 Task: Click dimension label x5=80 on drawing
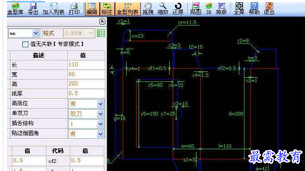(x=155, y=85)
